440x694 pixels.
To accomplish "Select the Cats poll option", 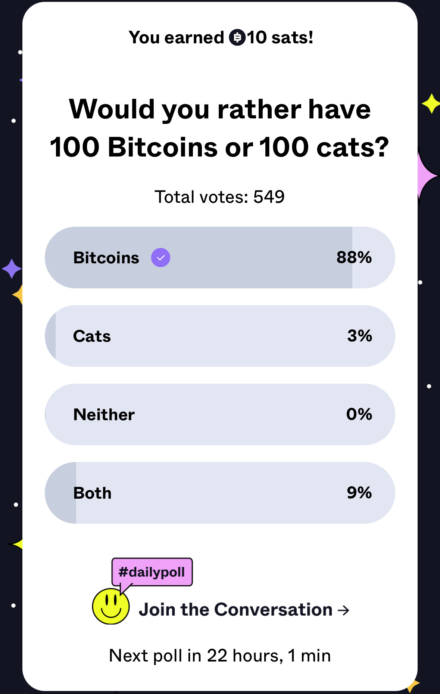I will pyautogui.click(x=219, y=336).
